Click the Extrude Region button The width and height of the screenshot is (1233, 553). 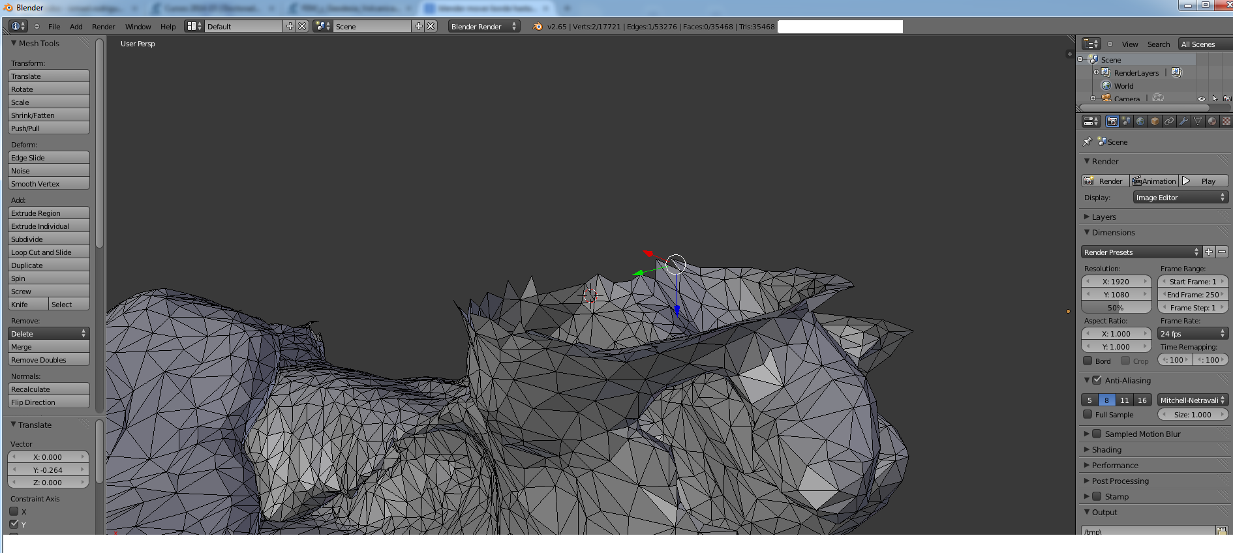pyautogui.click(x=49, y=213)
